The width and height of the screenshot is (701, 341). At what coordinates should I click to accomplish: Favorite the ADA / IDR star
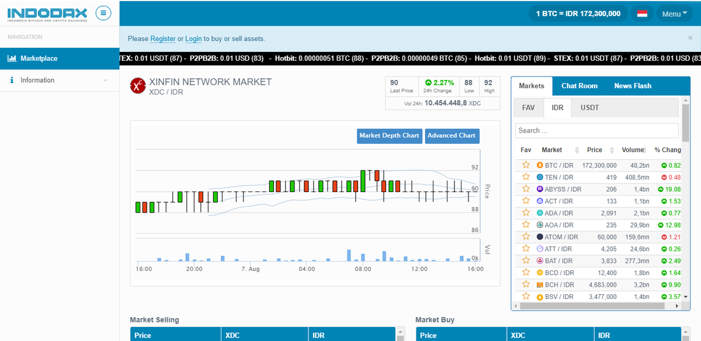pos(526,213)
